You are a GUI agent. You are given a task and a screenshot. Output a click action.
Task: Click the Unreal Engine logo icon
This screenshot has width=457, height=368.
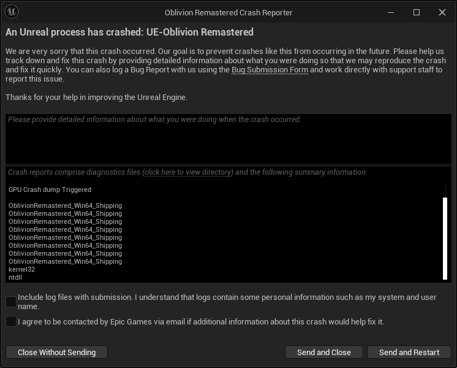(12, 12)
